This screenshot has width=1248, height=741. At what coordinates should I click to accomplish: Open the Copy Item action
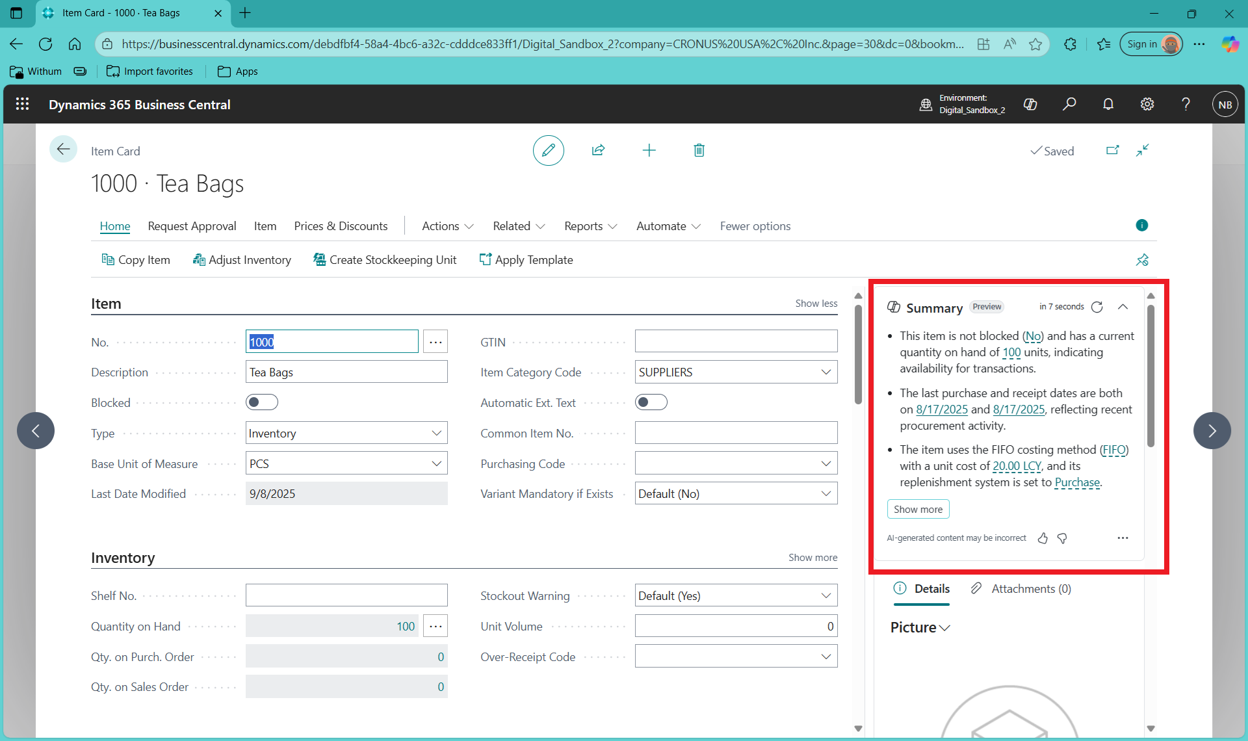tap(135, 259)
